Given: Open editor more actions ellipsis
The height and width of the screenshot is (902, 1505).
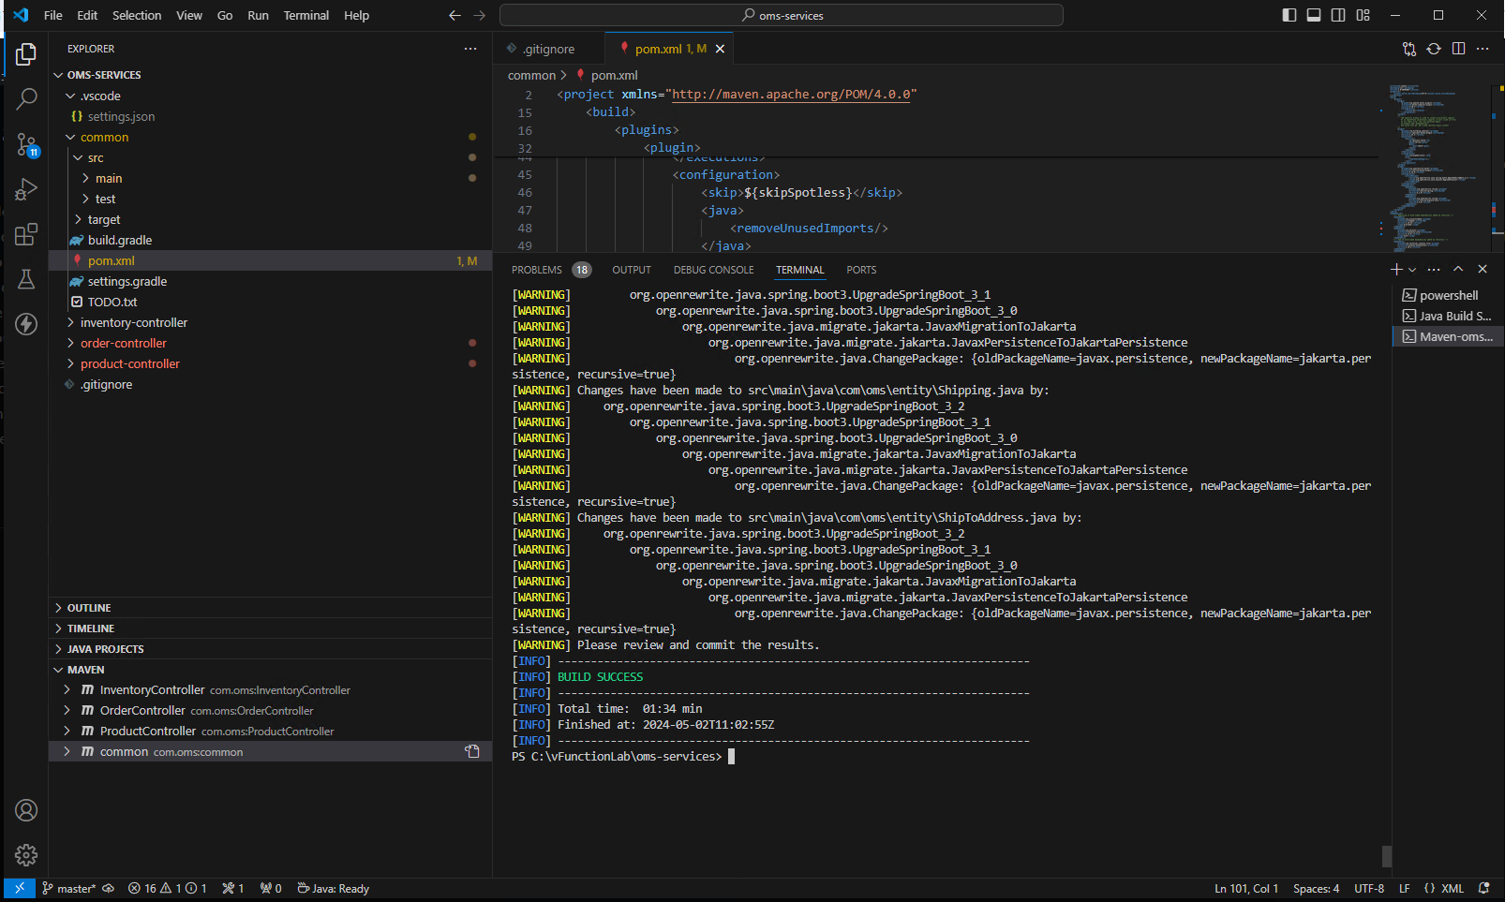Looking at the screenshot, I should click(x=1483, y=49).
